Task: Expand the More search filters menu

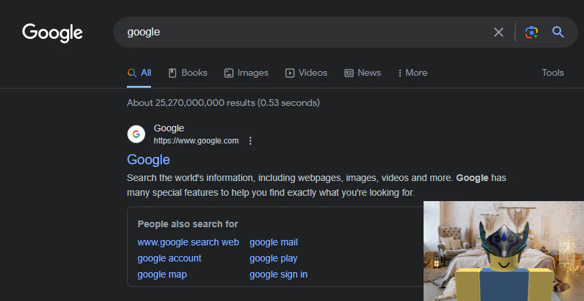Action: (412, 72)
